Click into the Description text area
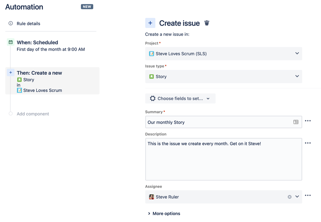The width and height of the screenshot is (321, 222). coord(224,159)
